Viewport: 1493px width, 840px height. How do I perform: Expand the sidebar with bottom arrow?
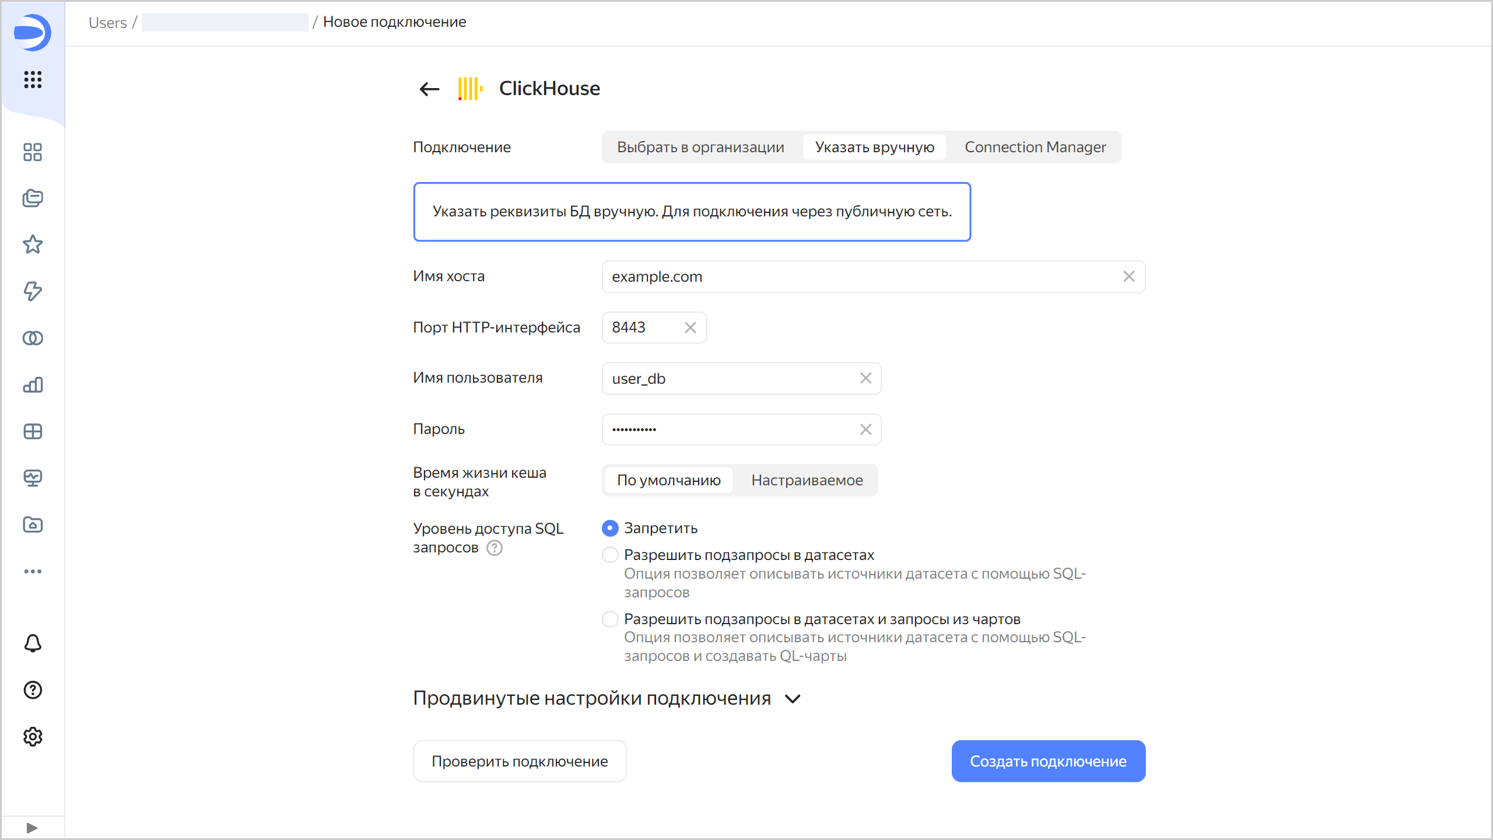(x=32, y=828)
